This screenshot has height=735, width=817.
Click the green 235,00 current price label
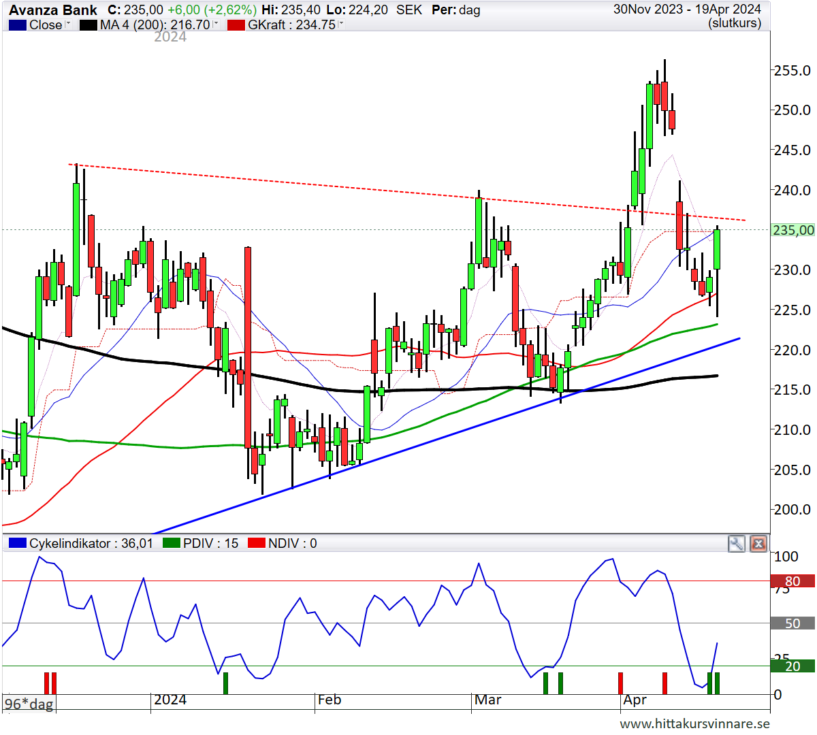(793, 230)
